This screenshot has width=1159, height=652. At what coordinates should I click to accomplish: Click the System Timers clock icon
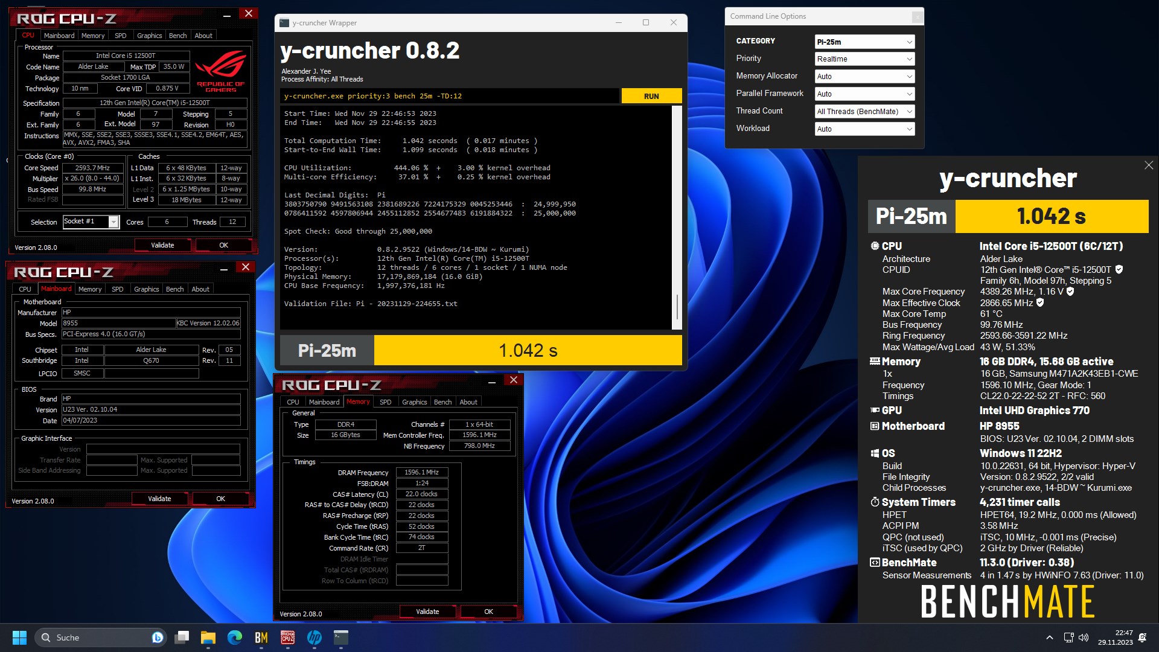(875, 502)
